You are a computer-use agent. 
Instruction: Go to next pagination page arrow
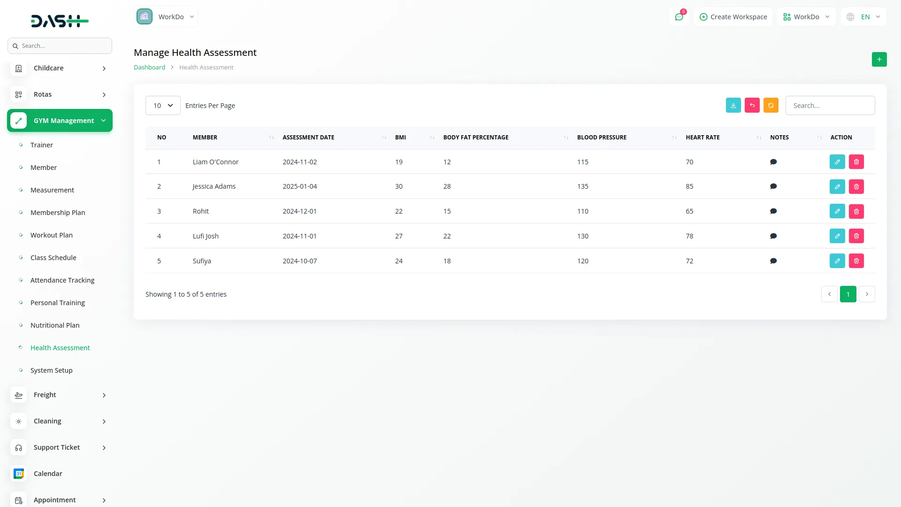click(x=866, y=294)
